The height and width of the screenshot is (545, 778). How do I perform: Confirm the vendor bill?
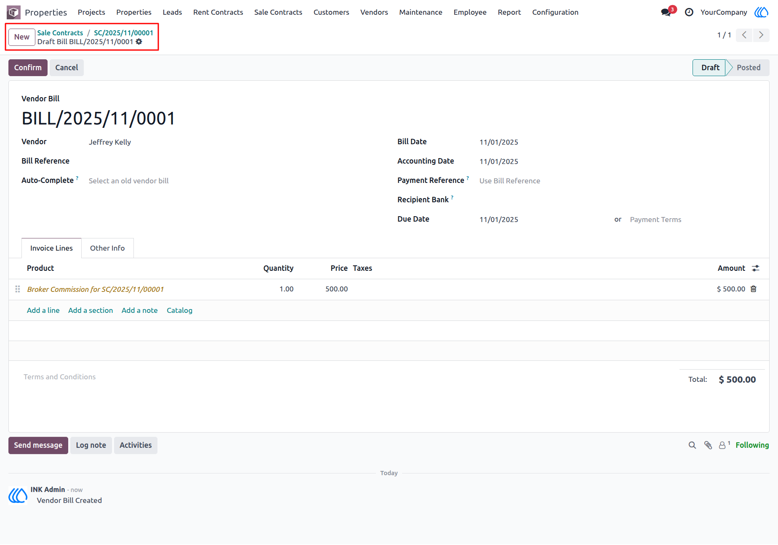(x=28, y=68)
